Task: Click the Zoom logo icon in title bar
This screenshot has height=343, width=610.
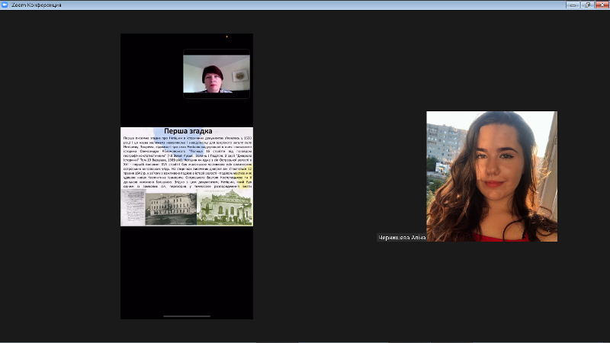Action: [x=5, y=5]
